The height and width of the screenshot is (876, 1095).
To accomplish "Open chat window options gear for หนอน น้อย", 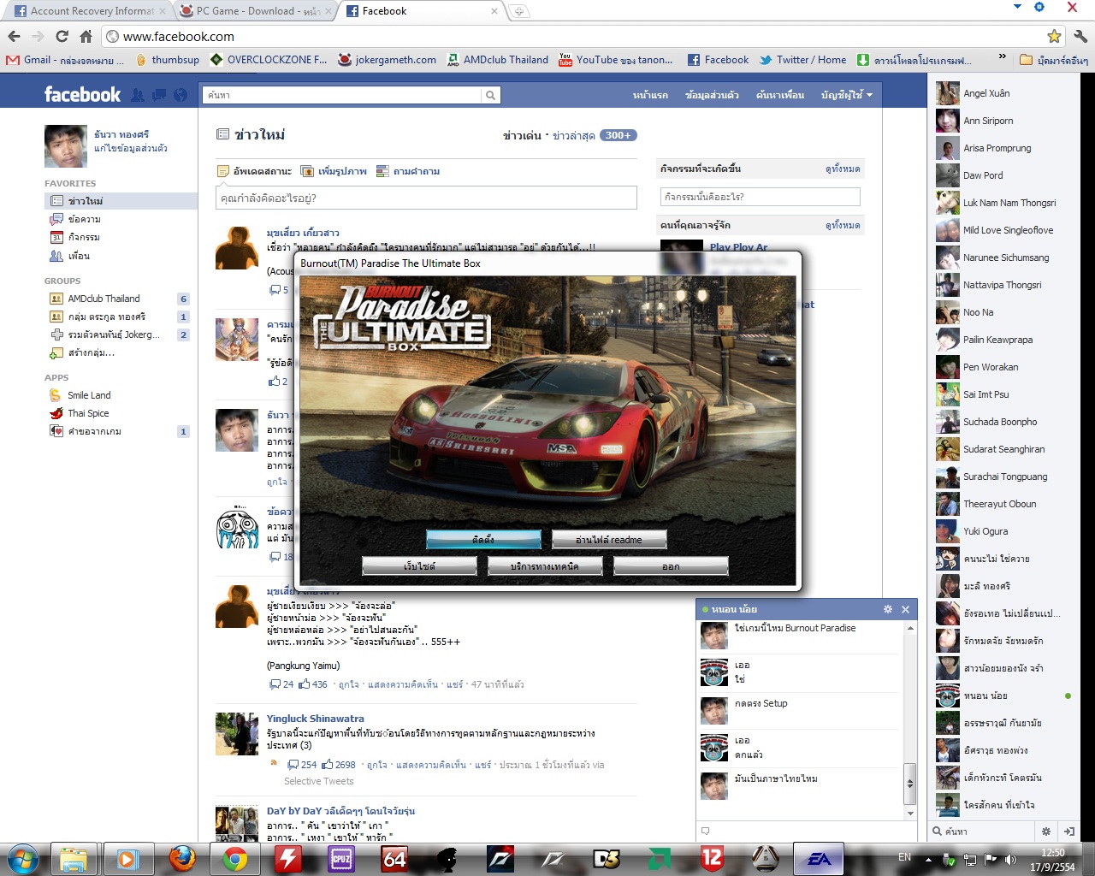I will point(887,609).
